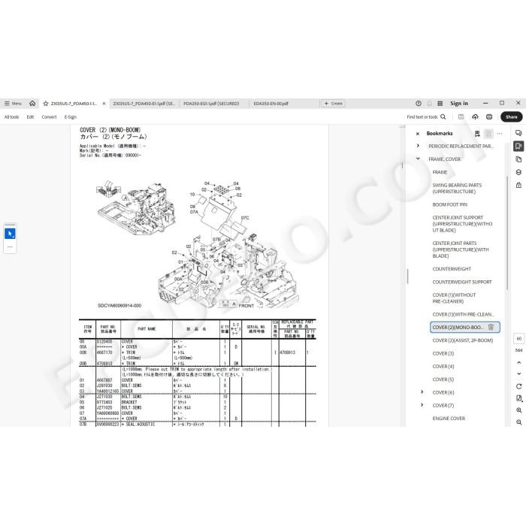The width and height of the screenshot is (526, 526).
Task: Open COVER (1)(WITHOUT PRE-CLEANER) bookmark
Action: click(454, 298)
